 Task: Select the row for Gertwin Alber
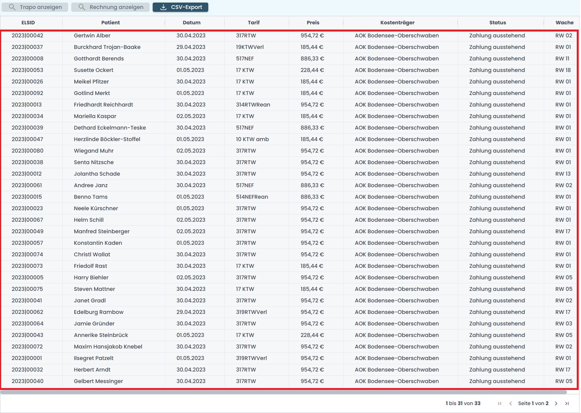pos(92,36)
